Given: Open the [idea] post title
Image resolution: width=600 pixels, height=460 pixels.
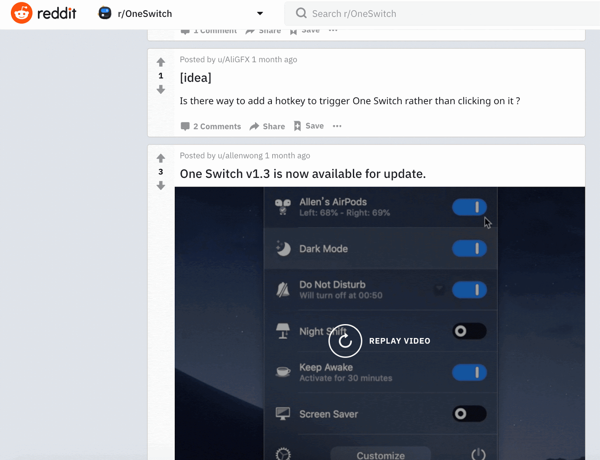Looking at the screenshot, I should point(196,78).
